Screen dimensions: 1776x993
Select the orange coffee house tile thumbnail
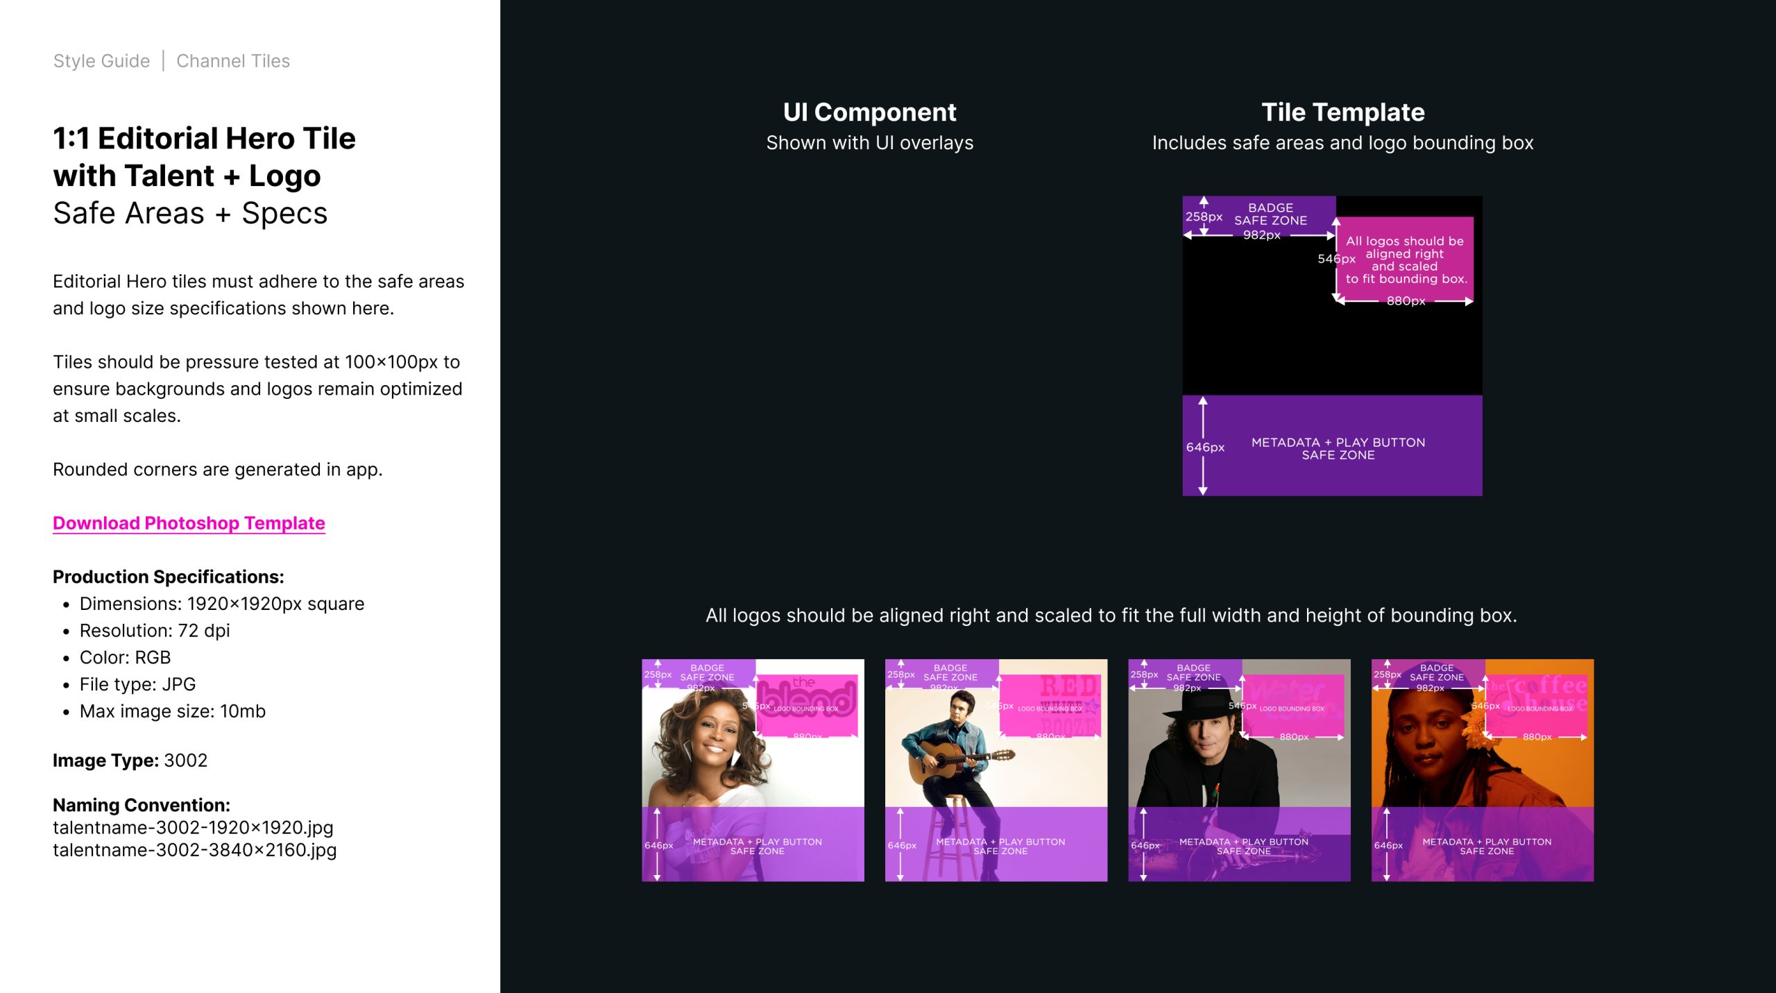click(x=1483, y=770)
